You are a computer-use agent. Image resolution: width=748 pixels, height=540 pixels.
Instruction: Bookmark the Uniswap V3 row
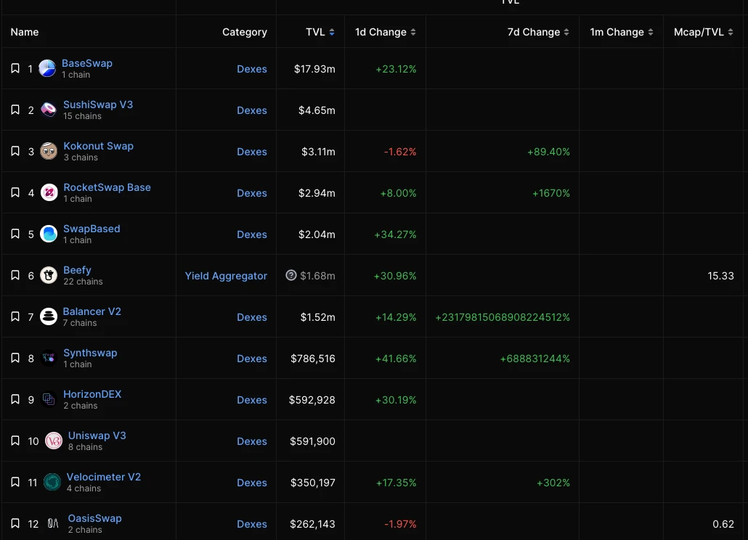(15, 441)
